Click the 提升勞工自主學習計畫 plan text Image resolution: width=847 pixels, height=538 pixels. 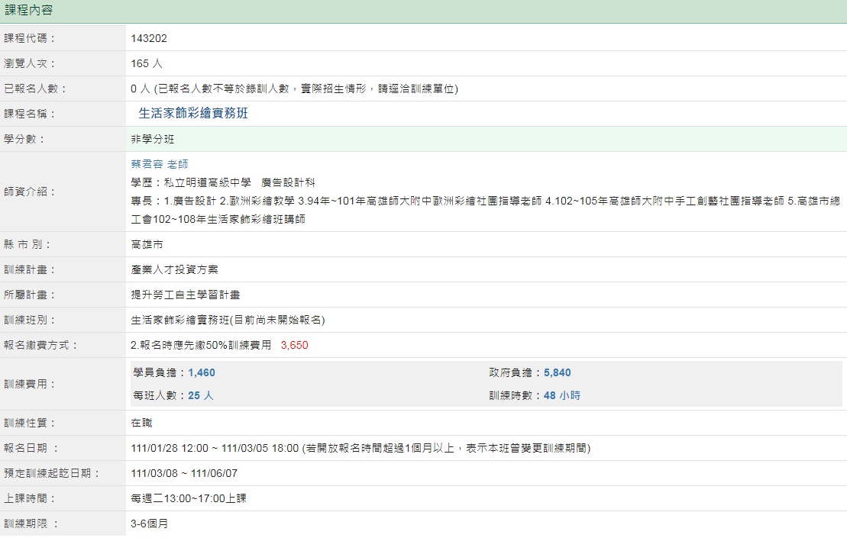(186, 295)
